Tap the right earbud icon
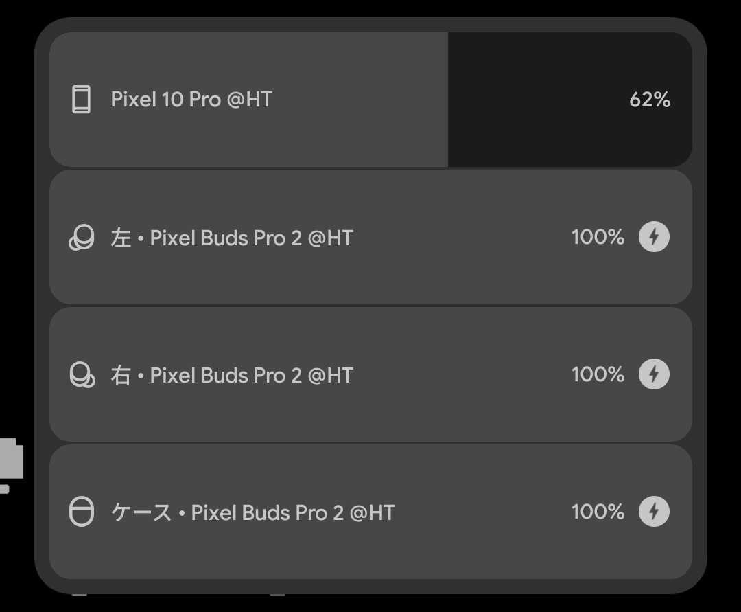741x612 pixels. pyautogui.click(x=82, y=375)
